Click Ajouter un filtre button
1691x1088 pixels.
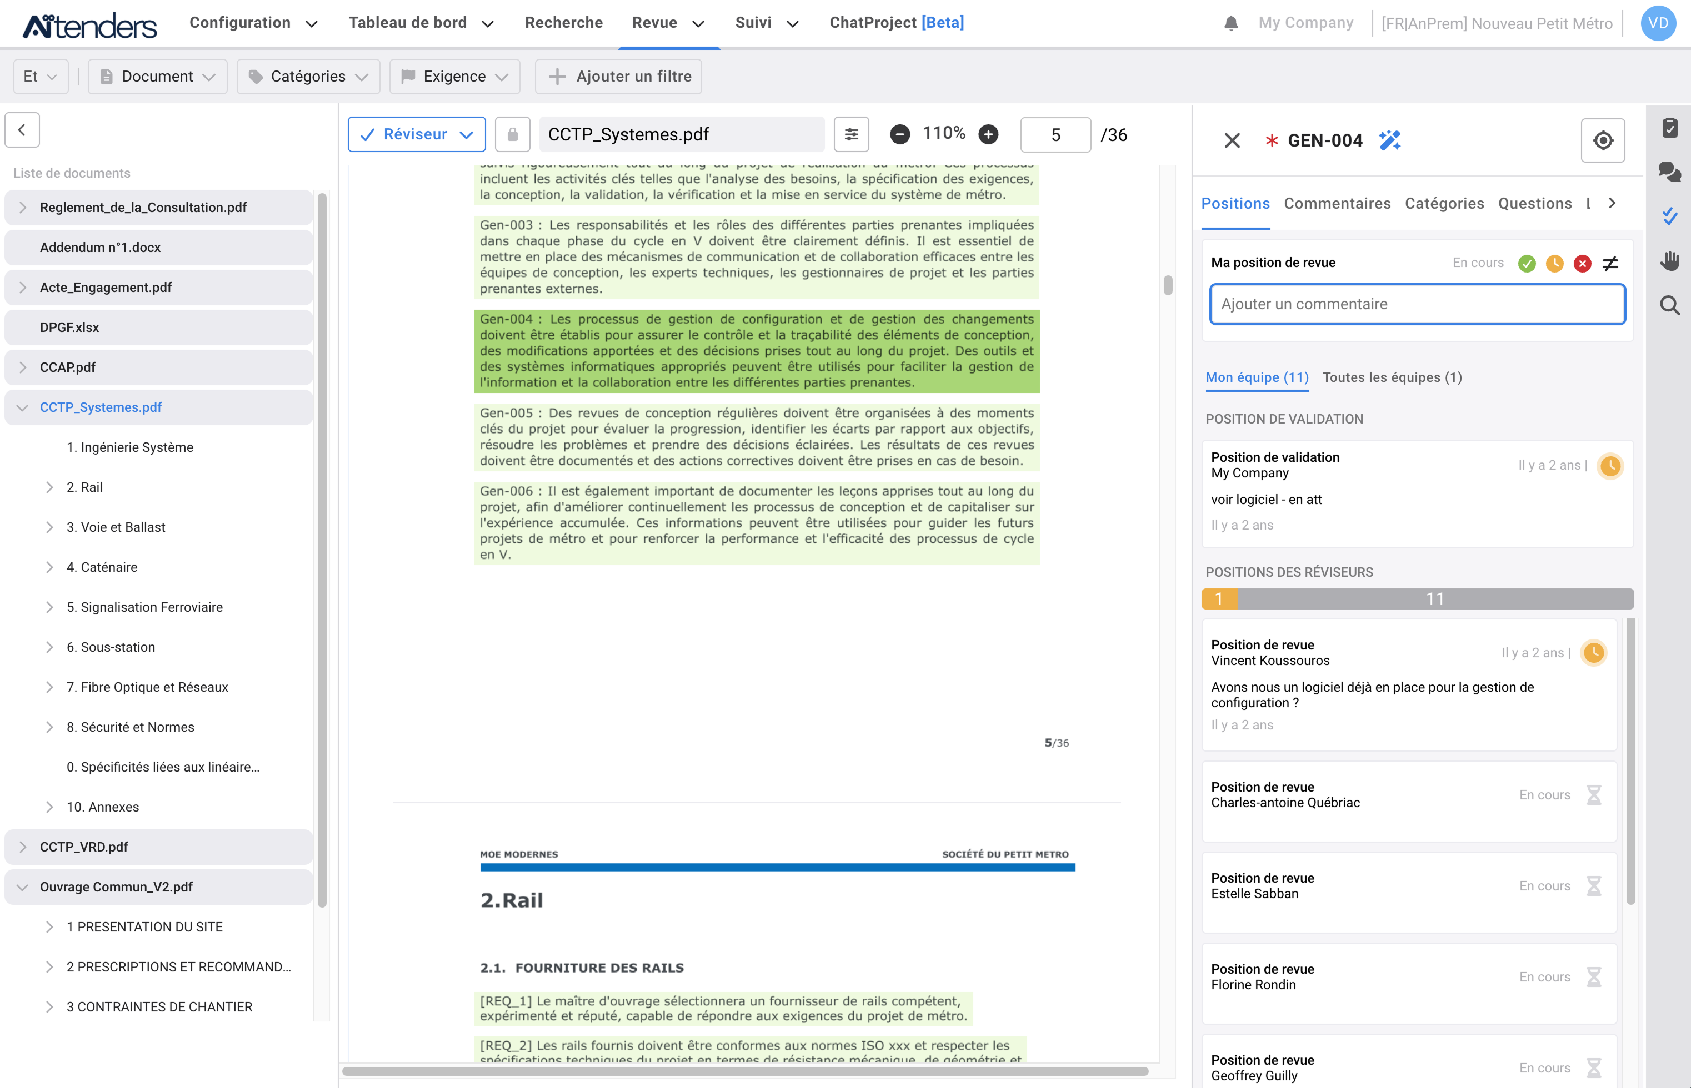pyautogui.click(x=619, y=76)
